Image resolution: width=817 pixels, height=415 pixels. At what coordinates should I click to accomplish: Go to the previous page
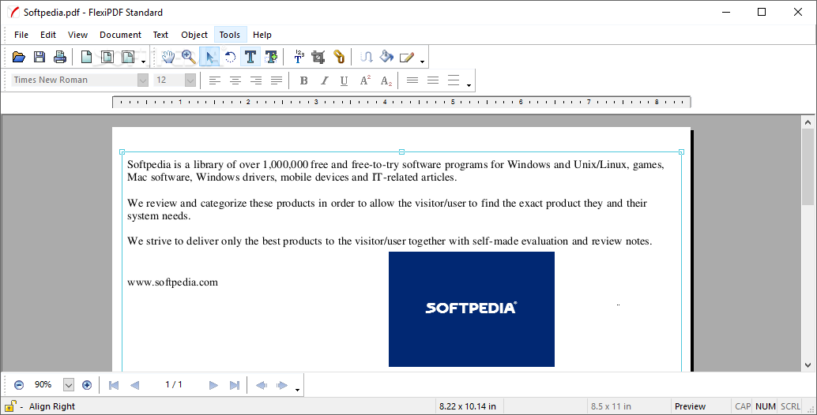(x=134, y=385)
